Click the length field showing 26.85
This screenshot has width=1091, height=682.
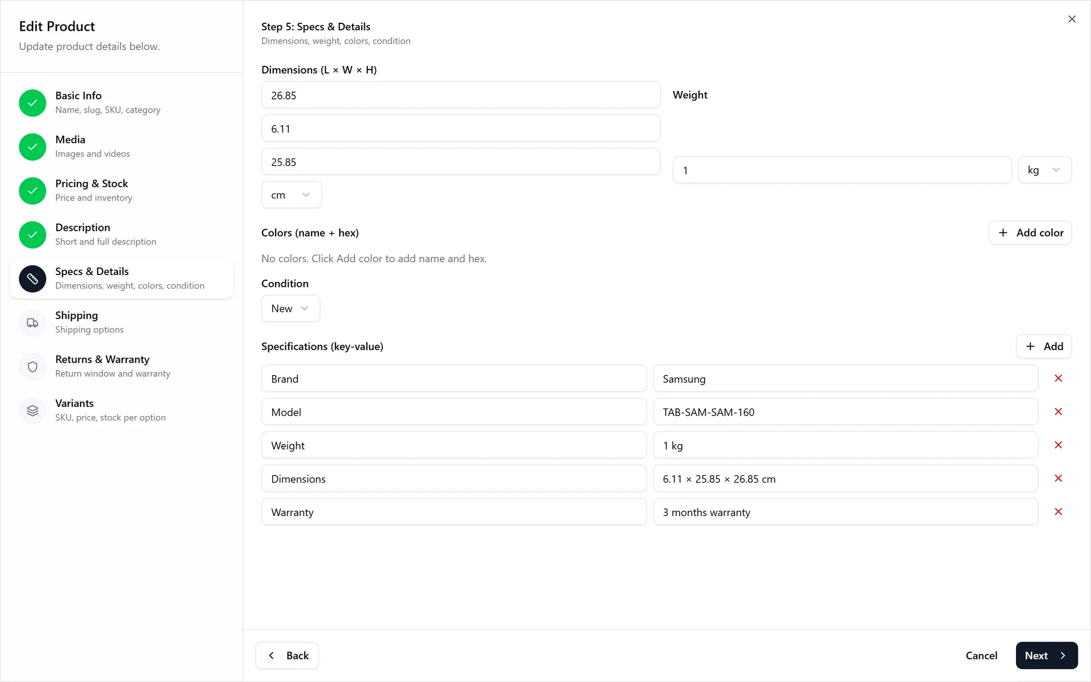[461, 95]
